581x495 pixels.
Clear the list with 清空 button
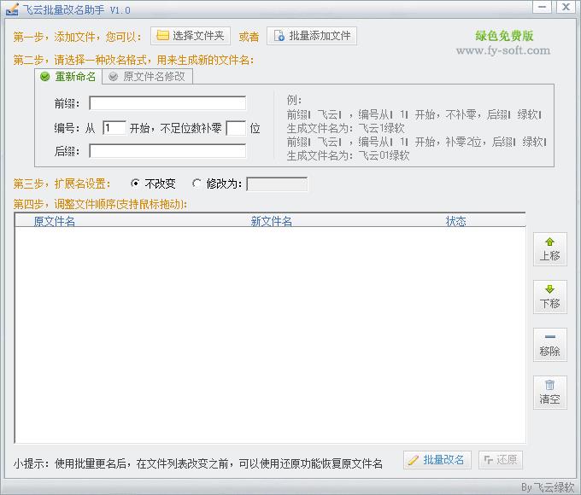coord(550,393)
